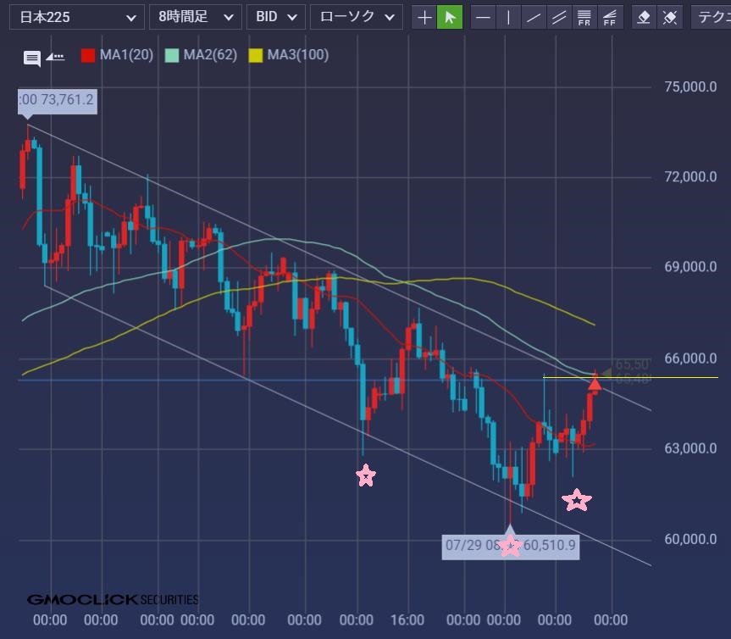
Task: Choose the horizontal line drawing tool
Action: pyautogui.click(x=484, y=18)
